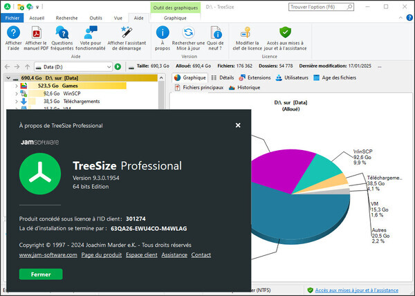The height and width of the screenshot is (296, 415).
Task: Click the Games folder icon
Action: click(x=24, y=86)
